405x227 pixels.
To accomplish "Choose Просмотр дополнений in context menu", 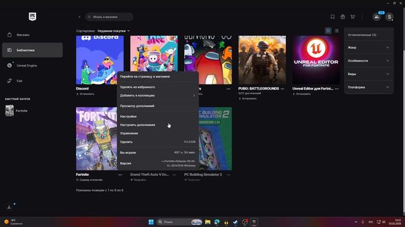I will click(x=158, y=106).
